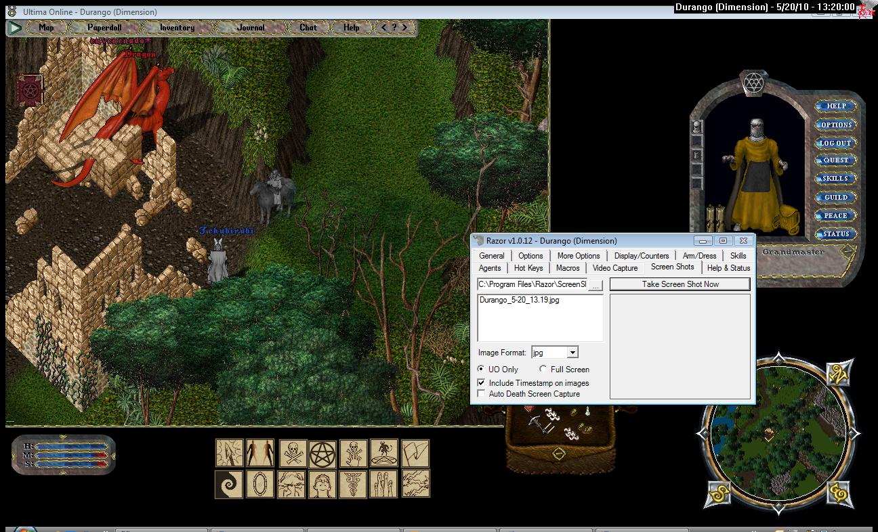Click the HELP button on the paperdoll
878x532 pixels.
tap(836, 106)
